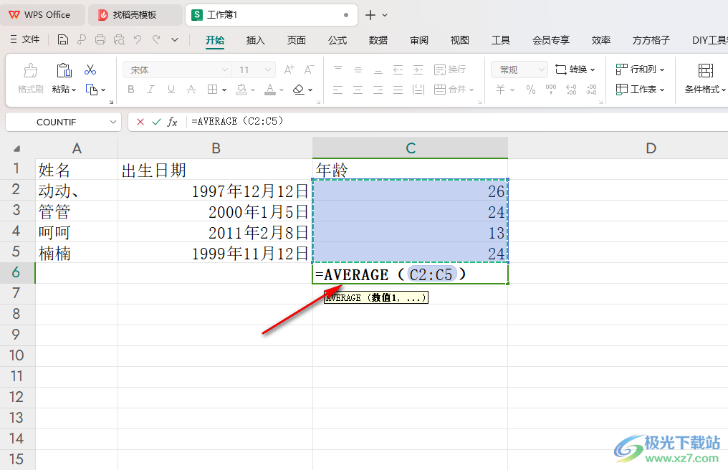
Task: Click the 条件格式 button
Action: tap(705, 78)
